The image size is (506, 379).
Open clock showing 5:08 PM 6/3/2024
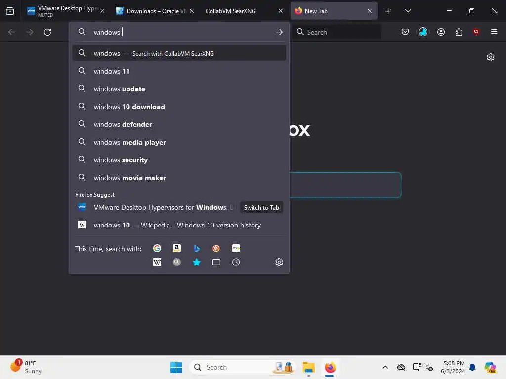pyautogui.click(x=453, y=367)
